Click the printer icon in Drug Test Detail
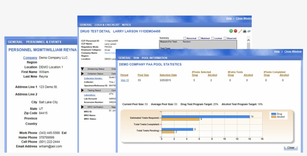This screenshot has height=156, width=307. (244, 31)
